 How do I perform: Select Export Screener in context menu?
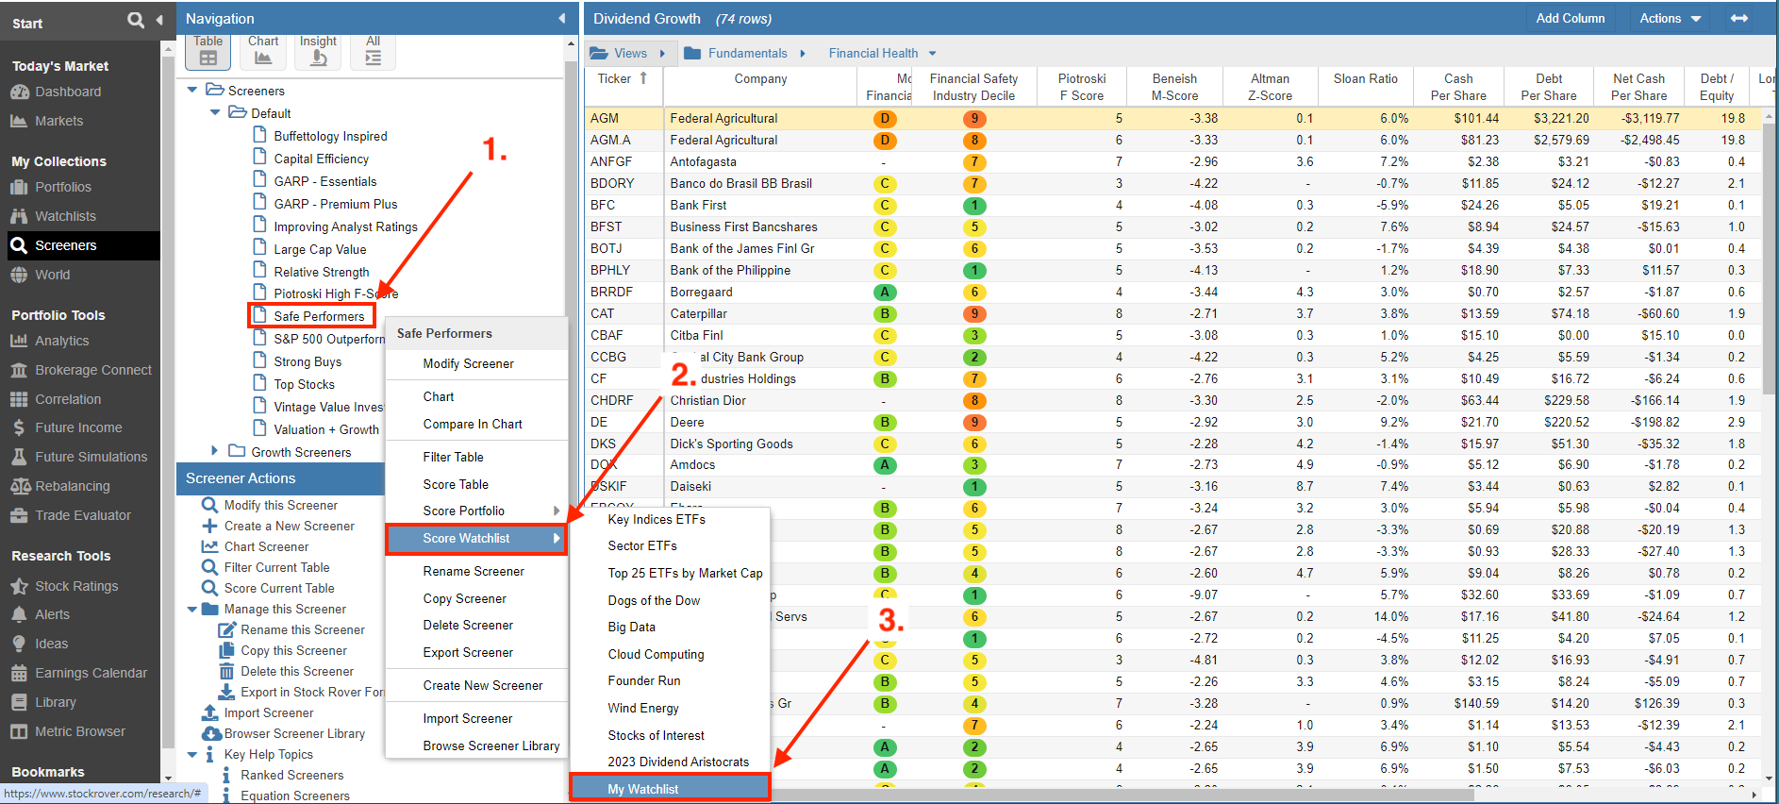468,652
